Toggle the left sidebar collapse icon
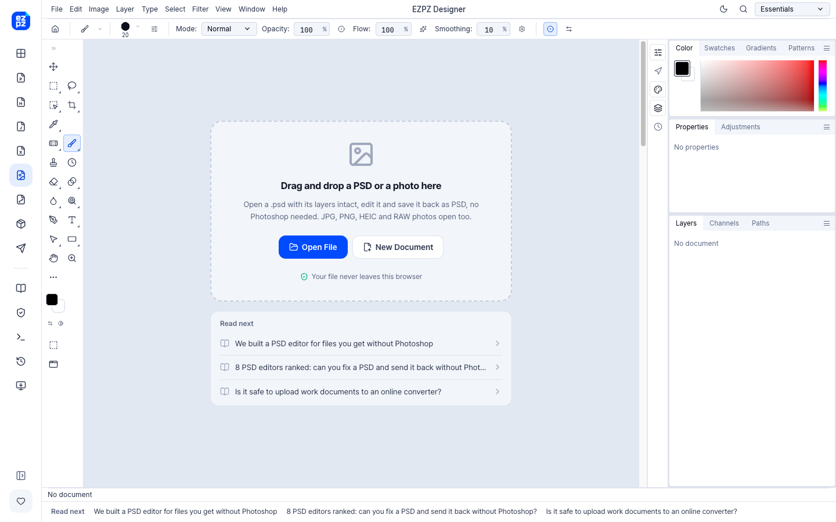The height and width of the screenshot is (522, 836). point(21,476)
